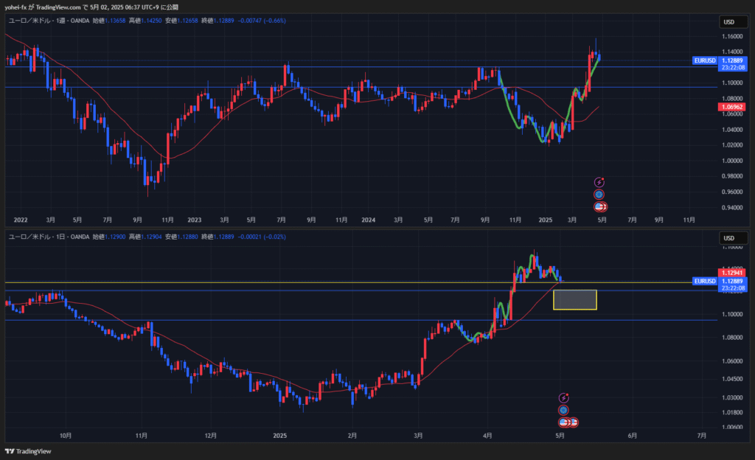Click the 1.04500 level on daily price axis
755x460 pixels.
(x=732, y=379)
